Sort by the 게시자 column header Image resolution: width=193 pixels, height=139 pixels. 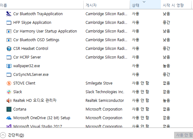(x=107, y=5)
